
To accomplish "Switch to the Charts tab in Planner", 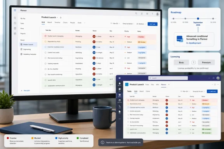I will (x=65, y=23).
